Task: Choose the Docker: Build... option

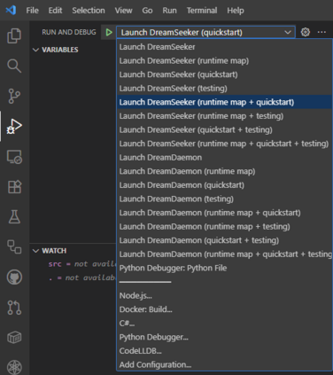Action: coord(224,309)
